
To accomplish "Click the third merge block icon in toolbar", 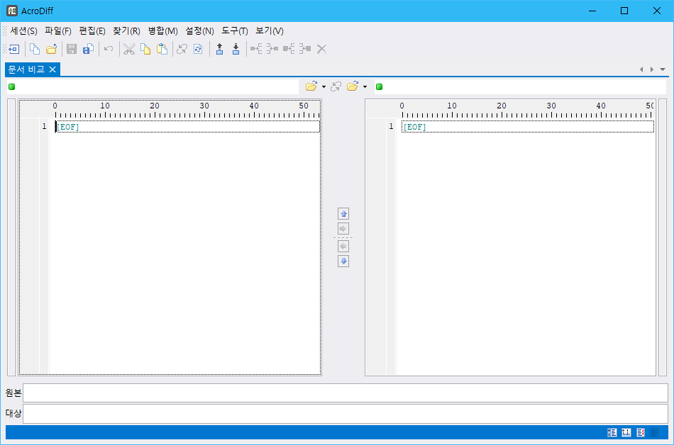I will (289, 49).
